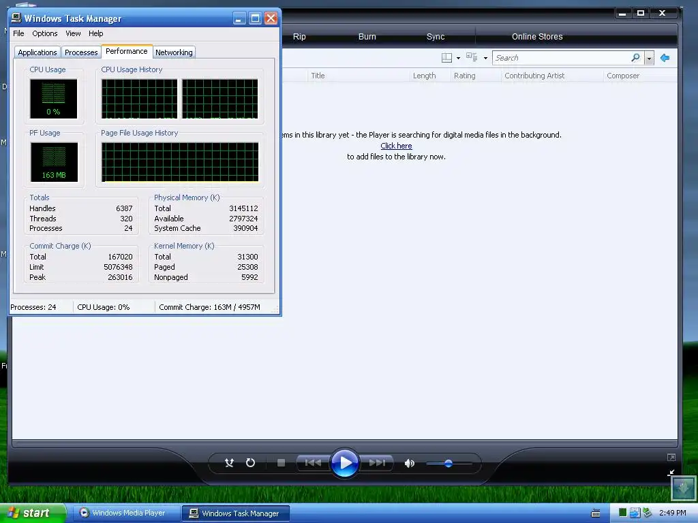Screen dimensions: 698x523
Task: Click the view options icon
Action: tap(472, 57)
